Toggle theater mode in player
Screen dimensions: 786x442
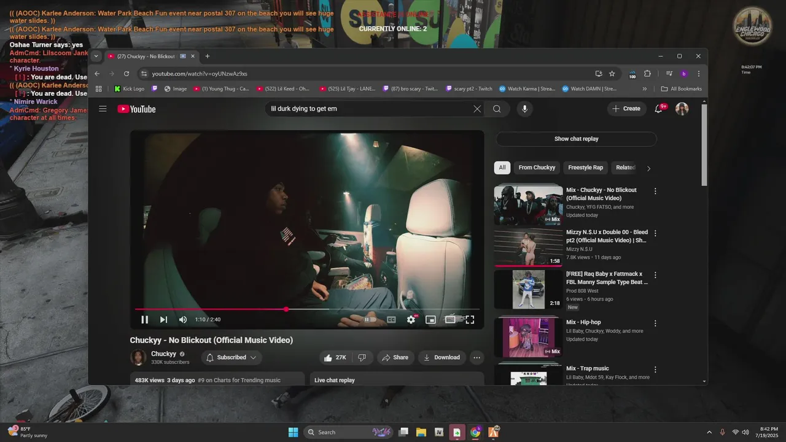pos(450,319)
